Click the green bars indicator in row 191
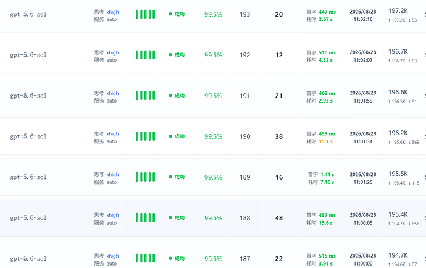The width and height of the screenshot is (426, 268). pyautogui.click(x=145, y=95)
